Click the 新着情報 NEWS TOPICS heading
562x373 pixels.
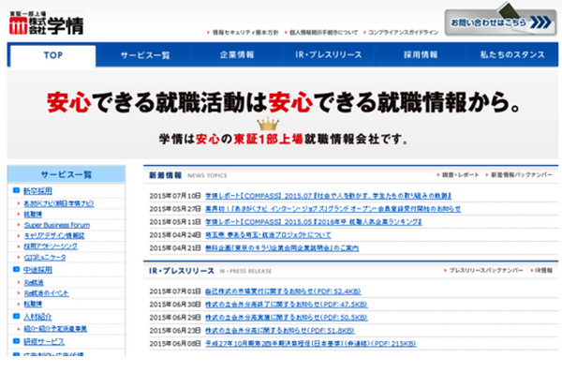tap(188, 175)
